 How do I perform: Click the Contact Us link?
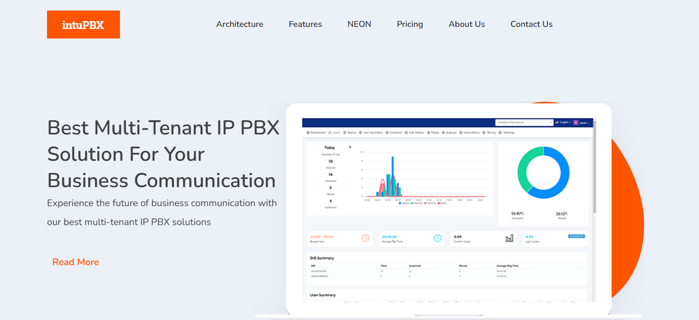[x=531, y=24]
